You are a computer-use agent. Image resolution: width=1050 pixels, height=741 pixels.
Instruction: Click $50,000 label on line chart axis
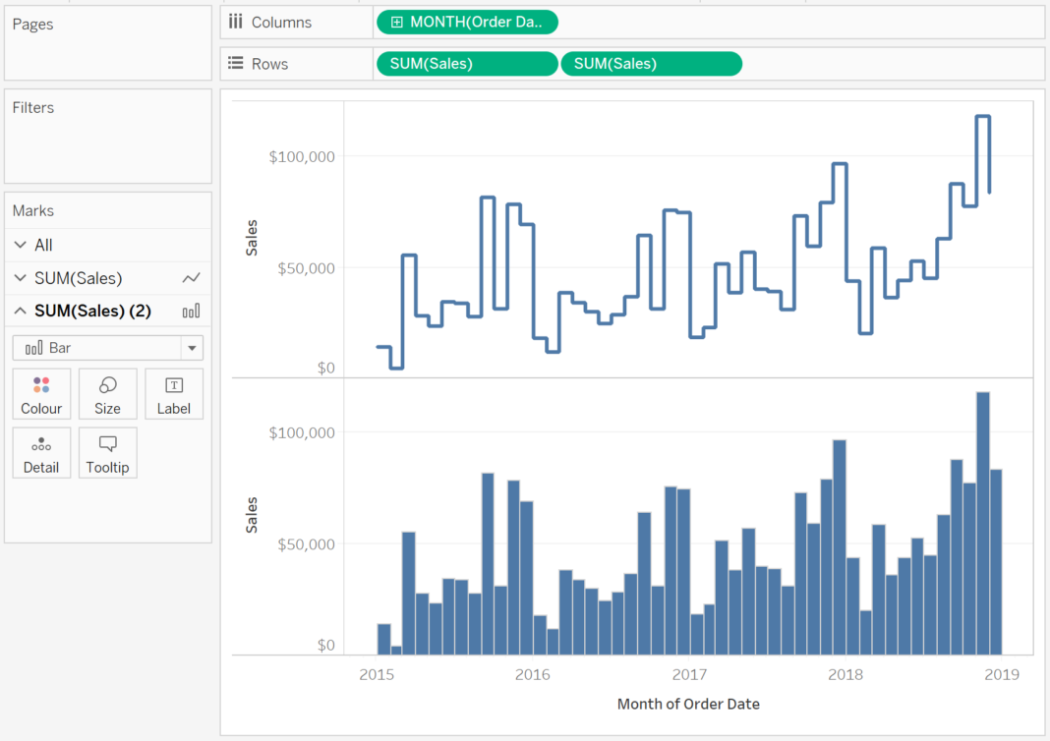pos(306,268)
